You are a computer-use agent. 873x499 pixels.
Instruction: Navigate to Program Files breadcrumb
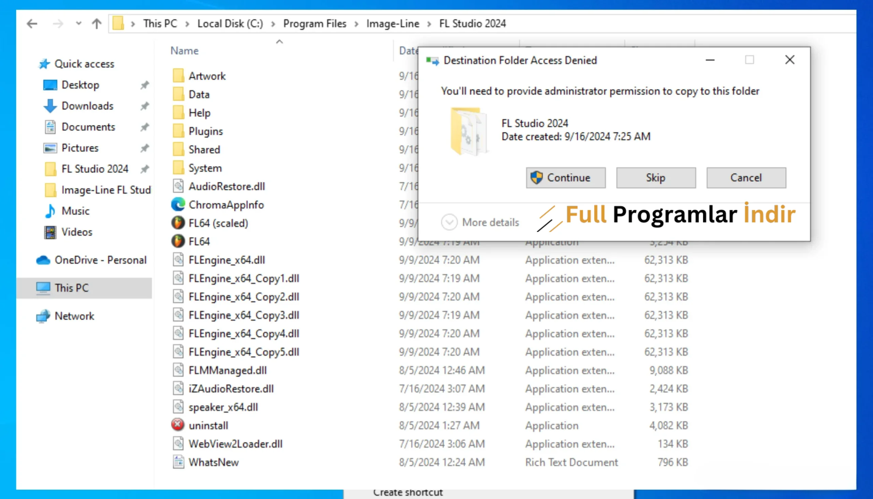point(314,23)
